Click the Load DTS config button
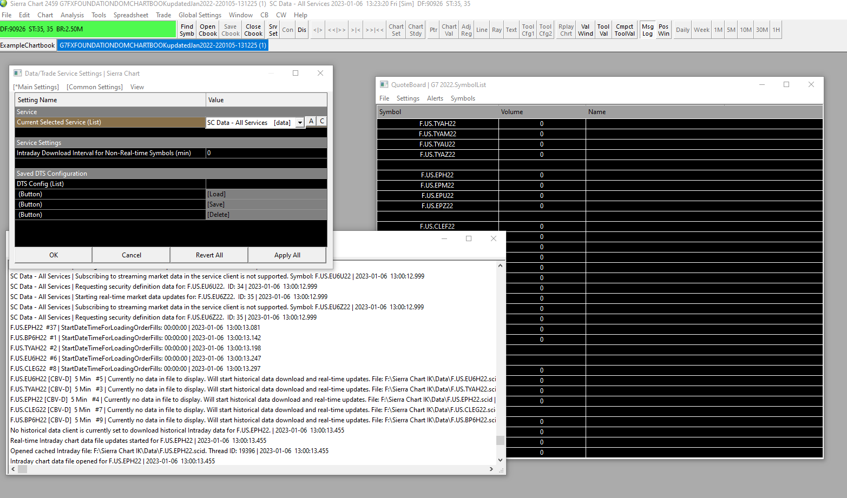The image size is (847, 498). click(x=216, y=194)
